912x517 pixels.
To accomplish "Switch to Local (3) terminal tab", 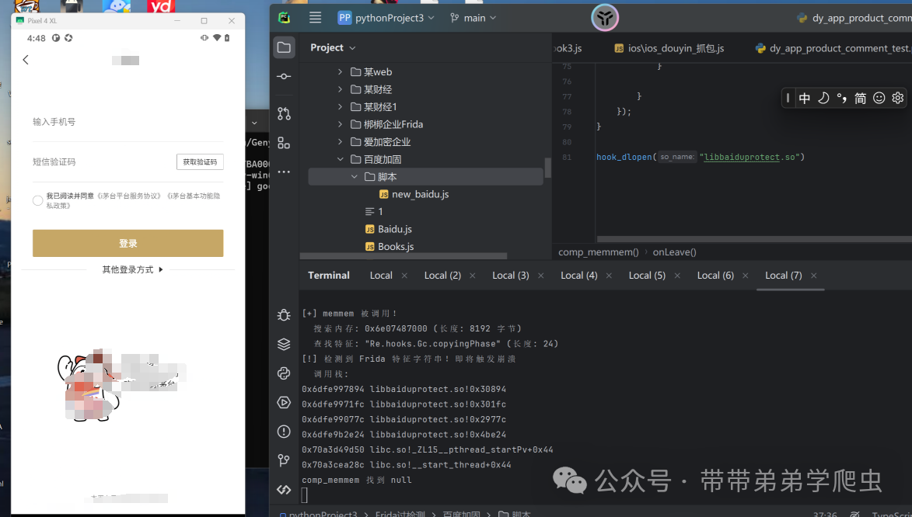I will click(511, 276).
